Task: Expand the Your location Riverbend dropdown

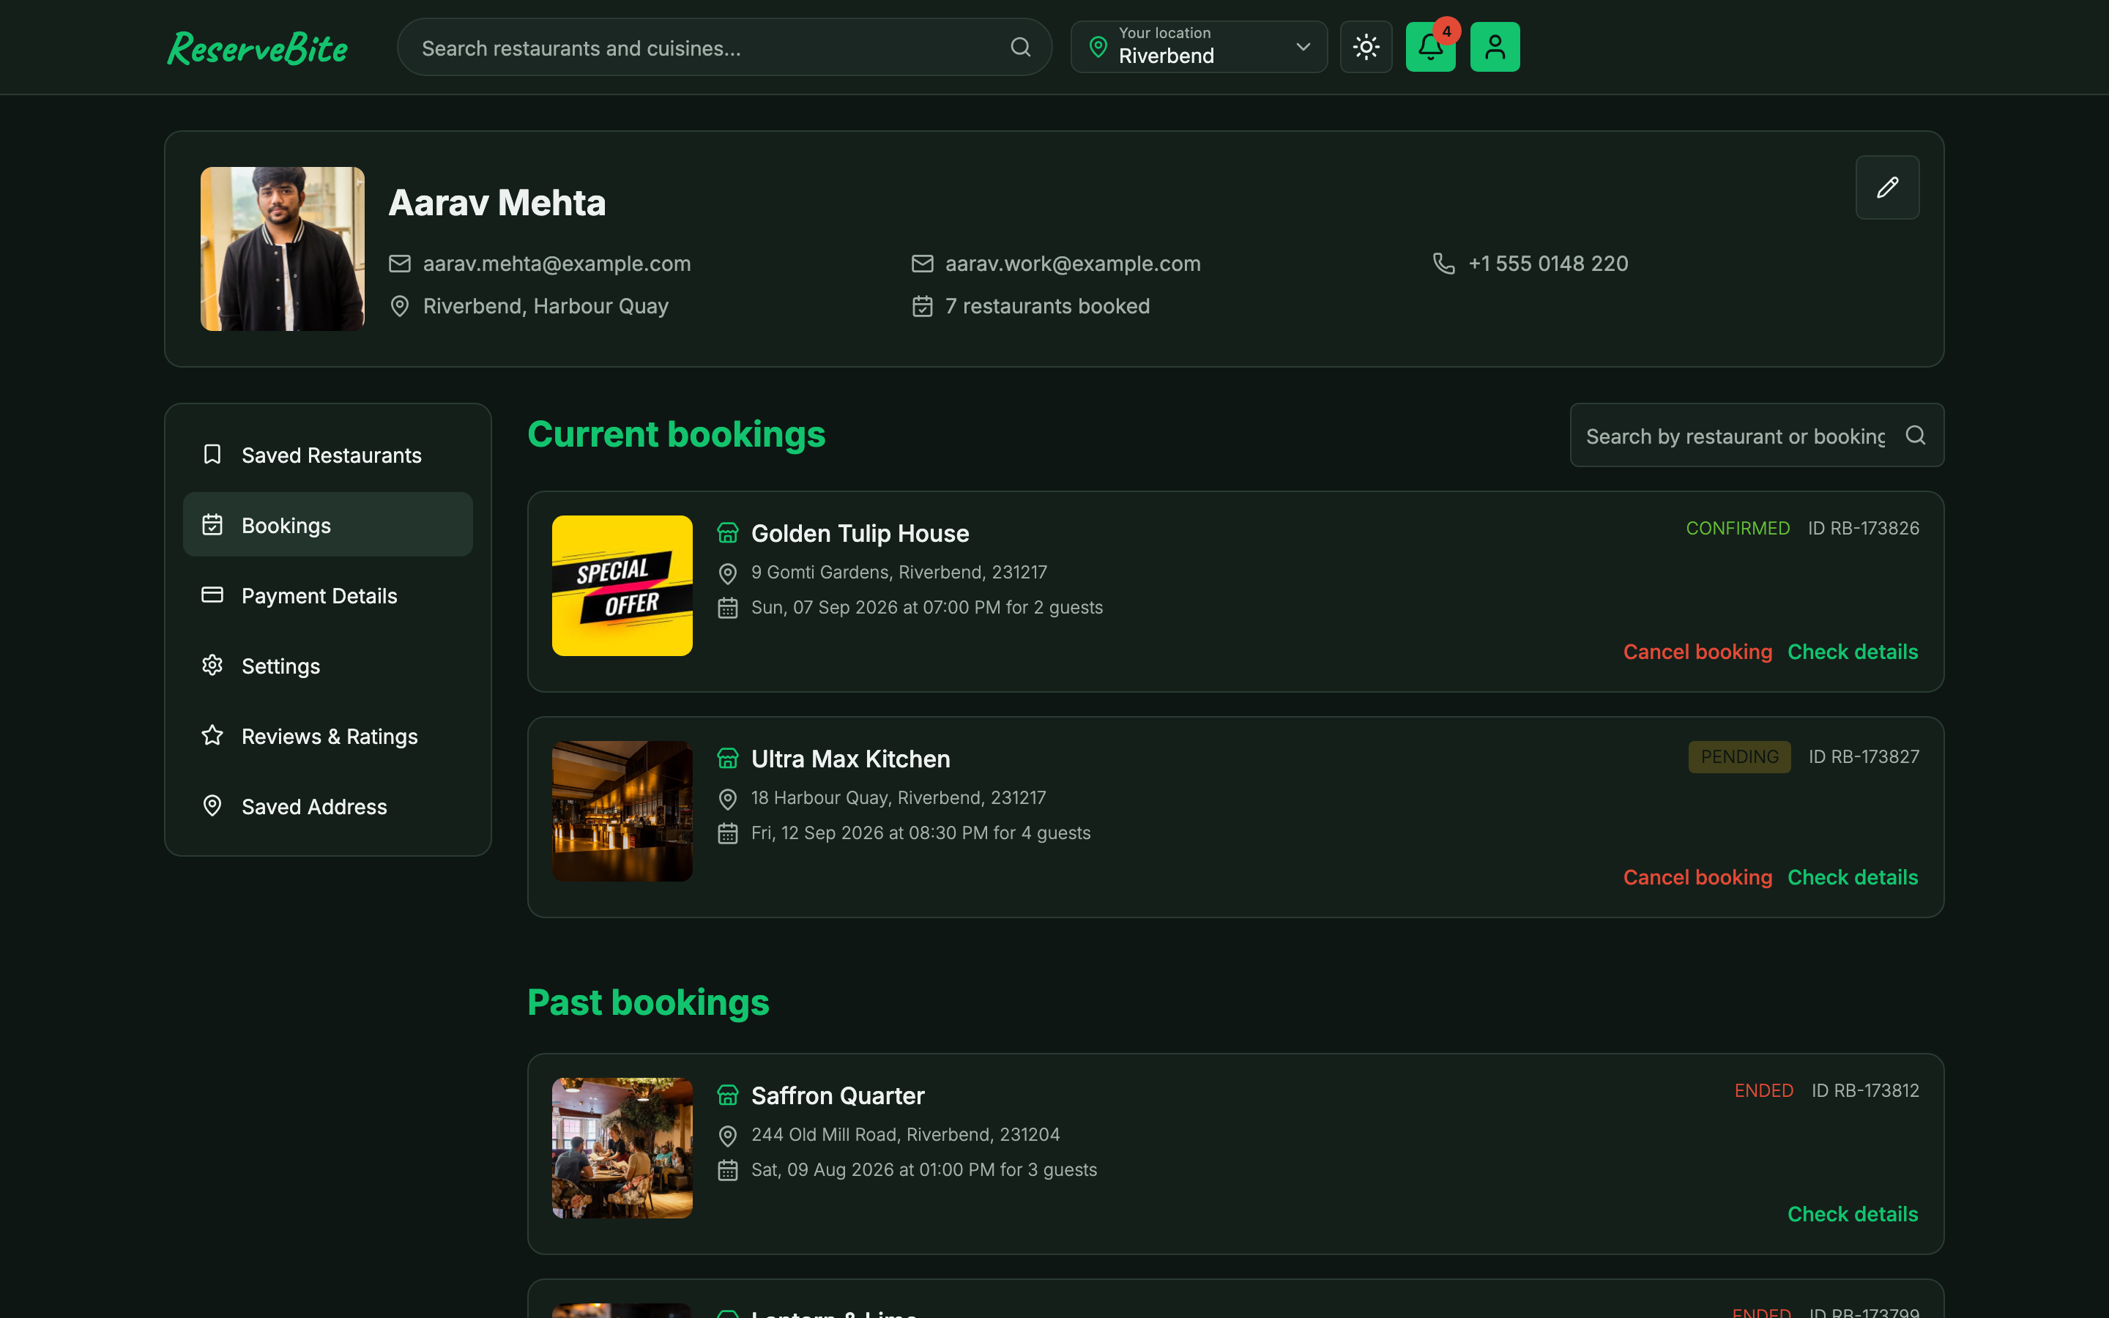Action: tap(1198, 47)
